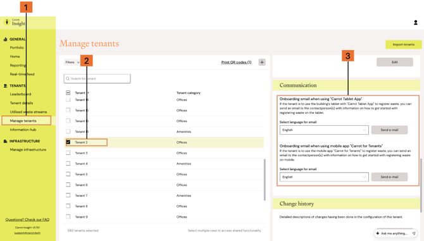Image resolution: width=424 pixels, height=241 pixels.
Task: Click the Import tenants button
Action: coord(404,44)
